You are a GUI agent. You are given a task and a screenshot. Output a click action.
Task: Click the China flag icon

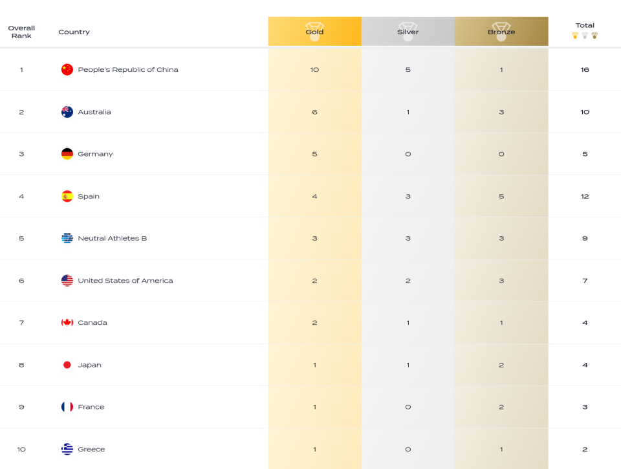coord(67,69)
